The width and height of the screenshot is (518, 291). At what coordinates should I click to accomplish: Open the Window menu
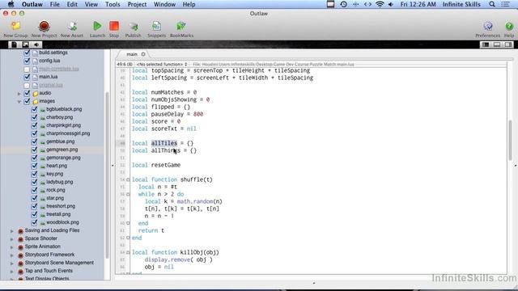[164, 4]
